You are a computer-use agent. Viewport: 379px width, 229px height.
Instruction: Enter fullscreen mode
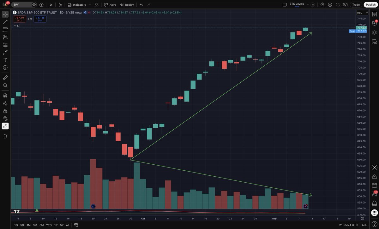click(338, 5)
